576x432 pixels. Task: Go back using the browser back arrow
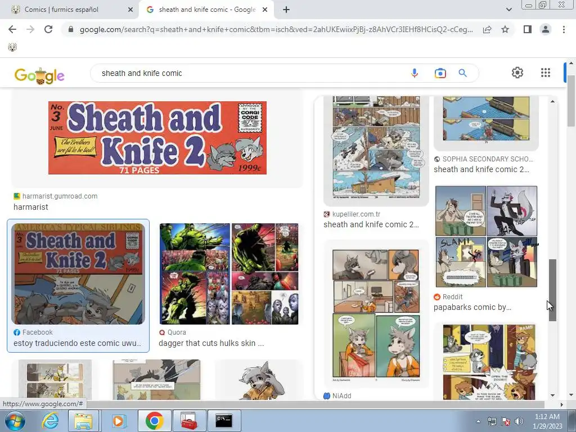tap(12, 29)
